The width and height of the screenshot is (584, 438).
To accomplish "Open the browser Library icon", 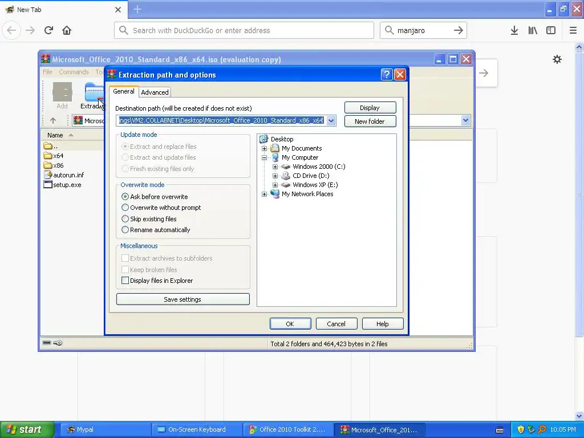I will tap(533, 30).
